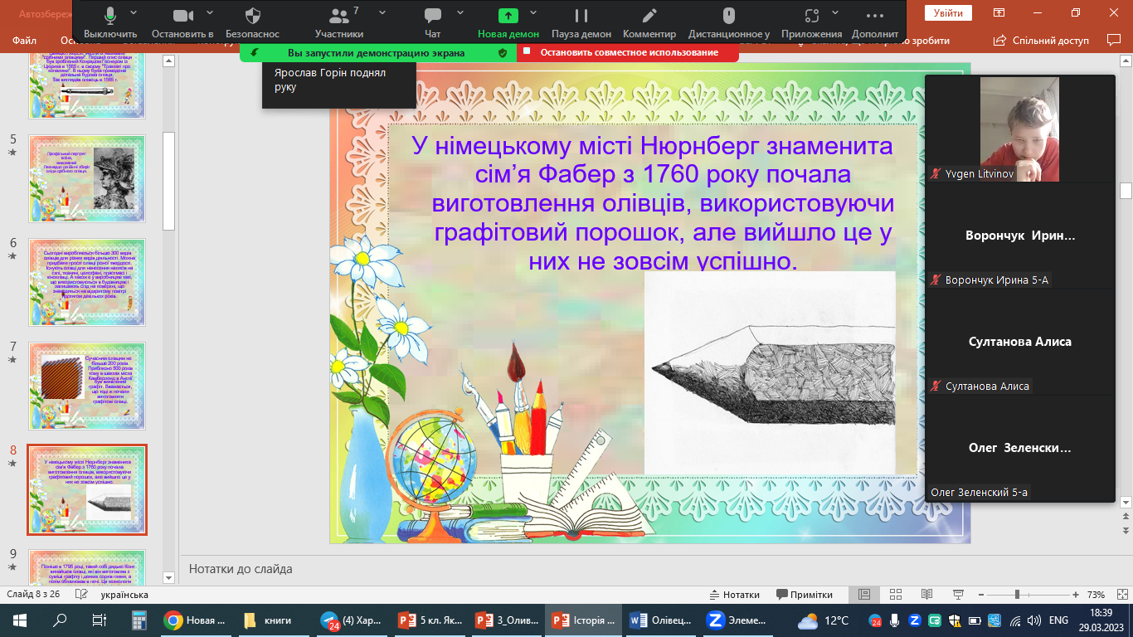
Task: Click Султанова Алиса participant tile
Action: click(1020, 342)
